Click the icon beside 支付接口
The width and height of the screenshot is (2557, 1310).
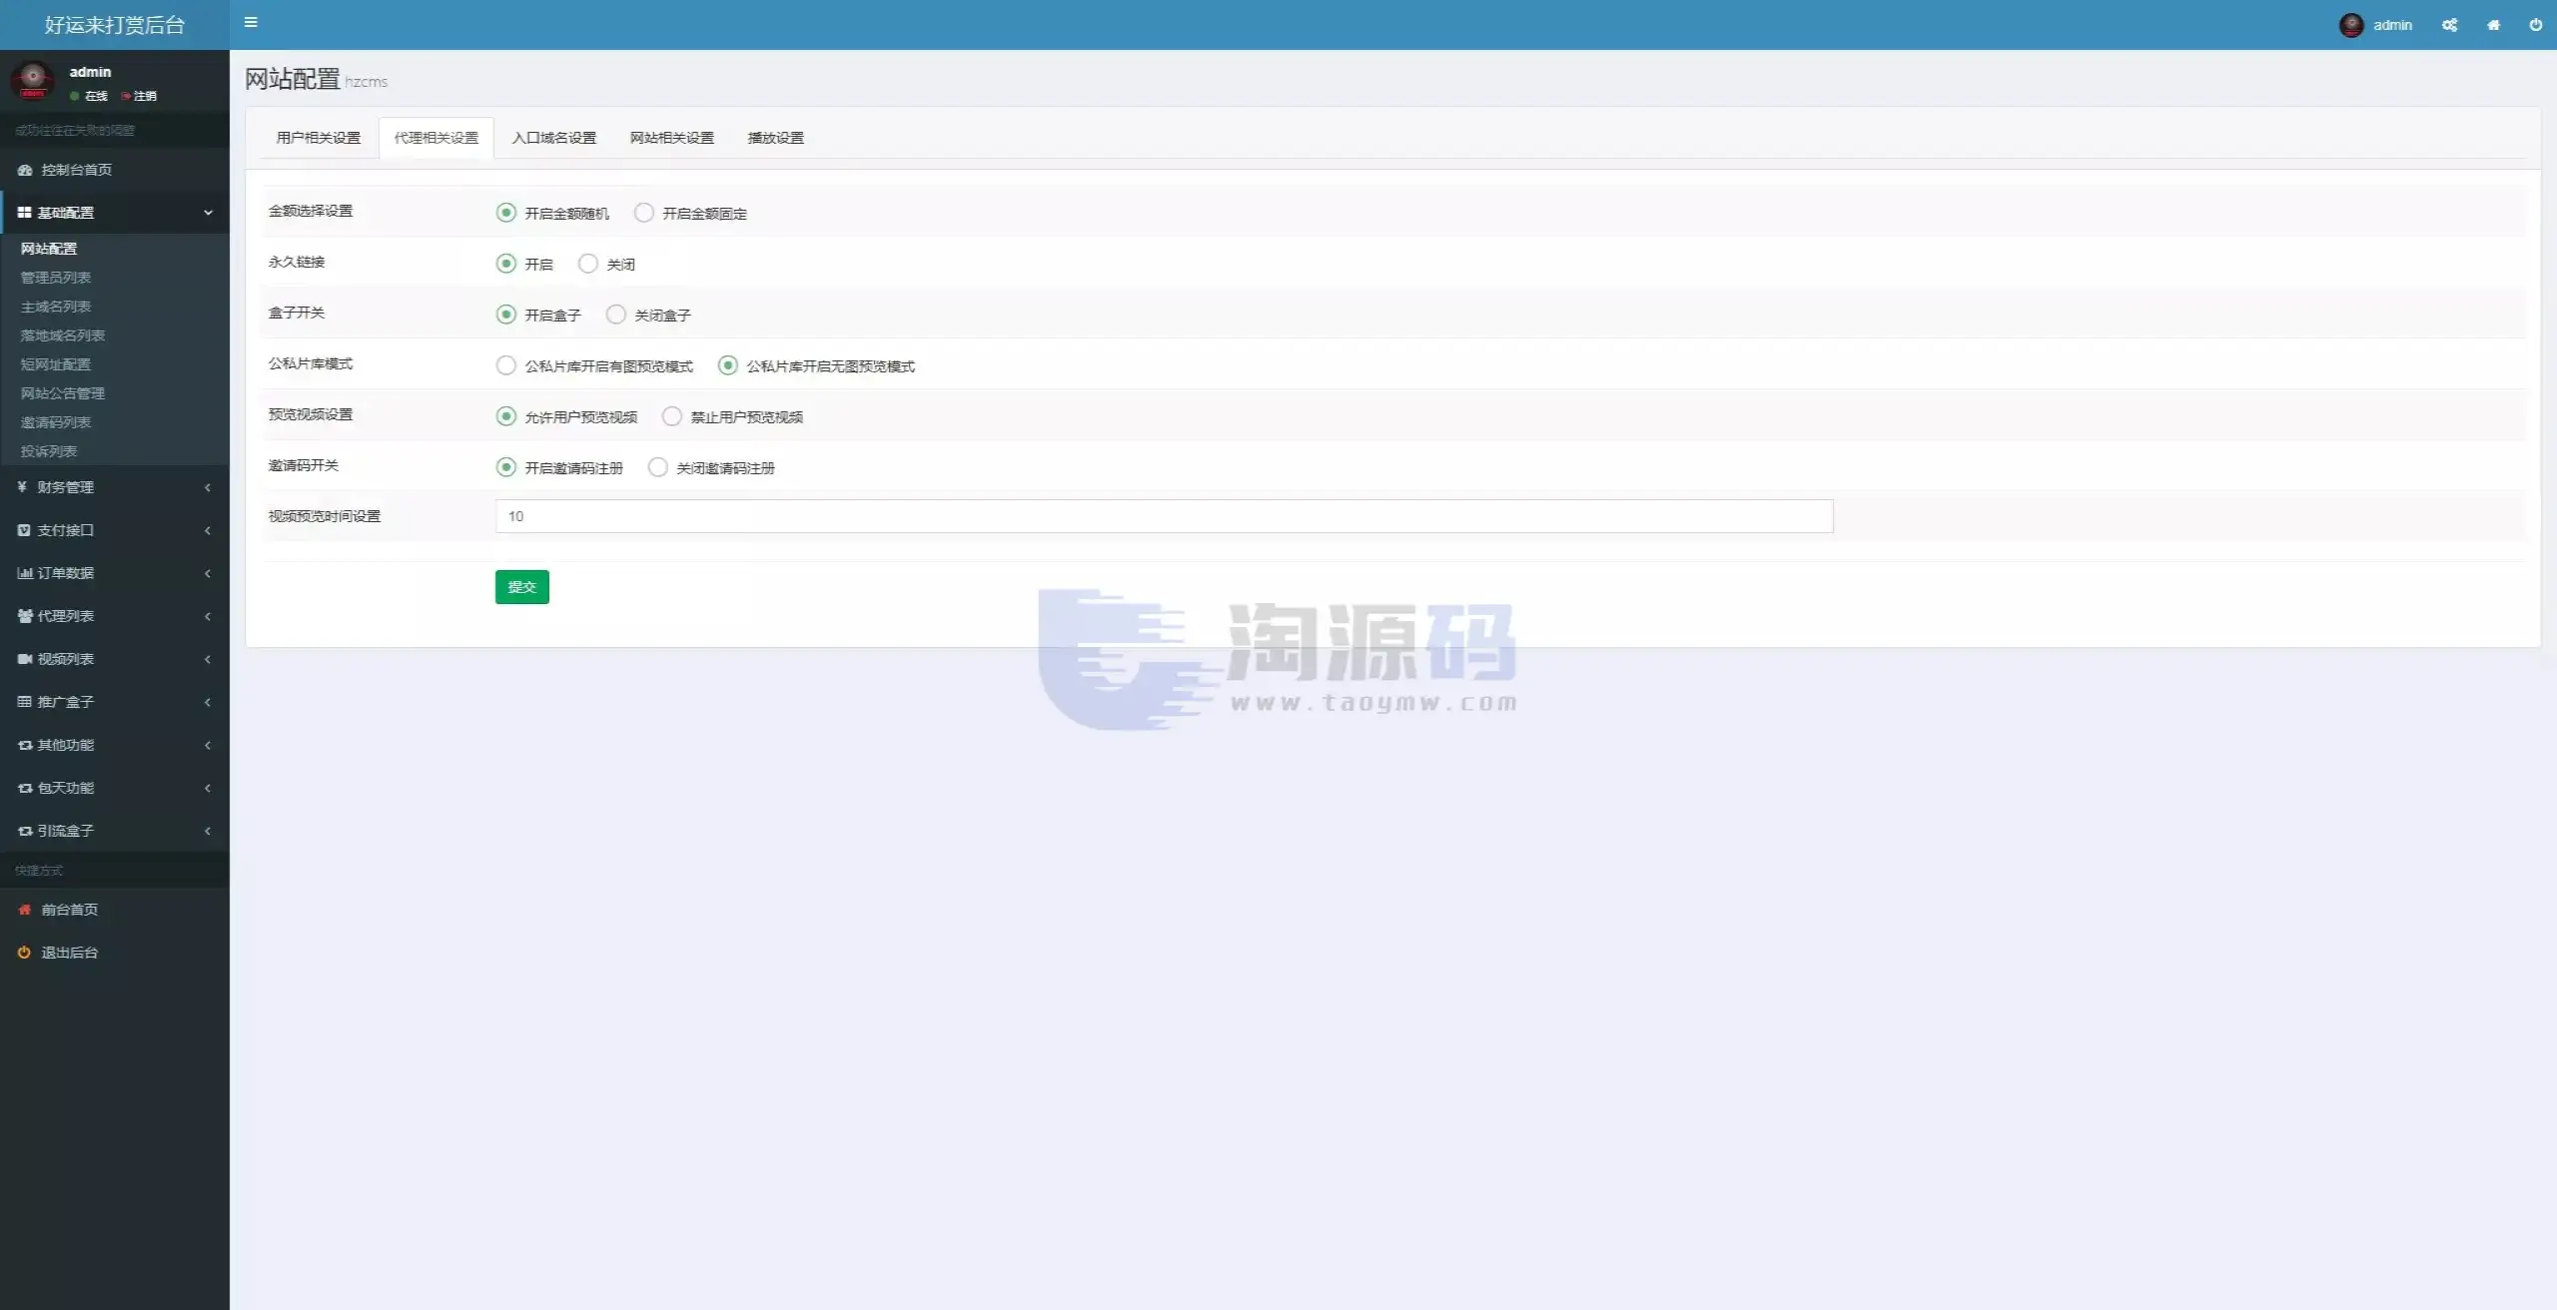click(24, 530)
